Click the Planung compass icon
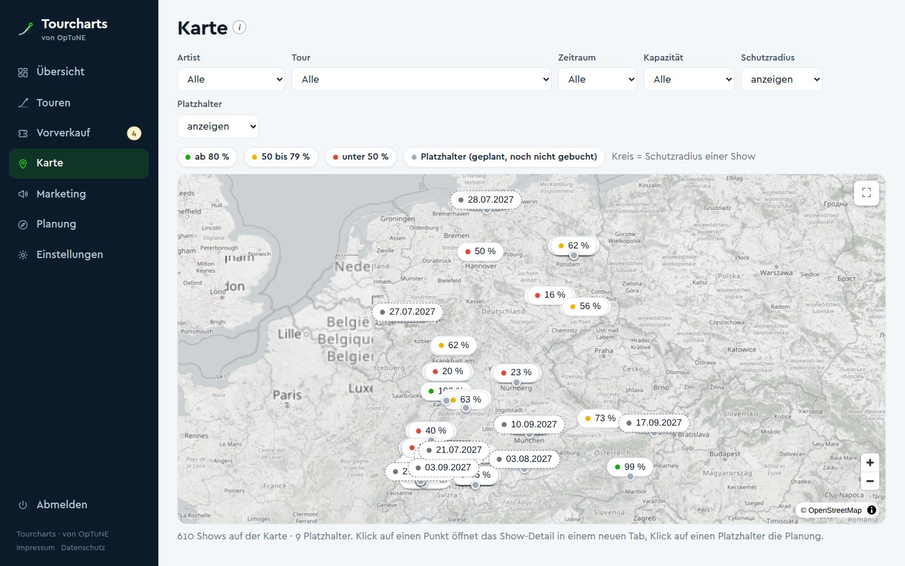 (x=23, y=225)
